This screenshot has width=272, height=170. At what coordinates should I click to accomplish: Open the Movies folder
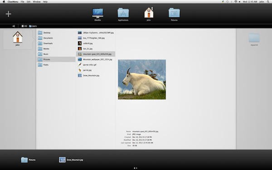tap(56, 49)
